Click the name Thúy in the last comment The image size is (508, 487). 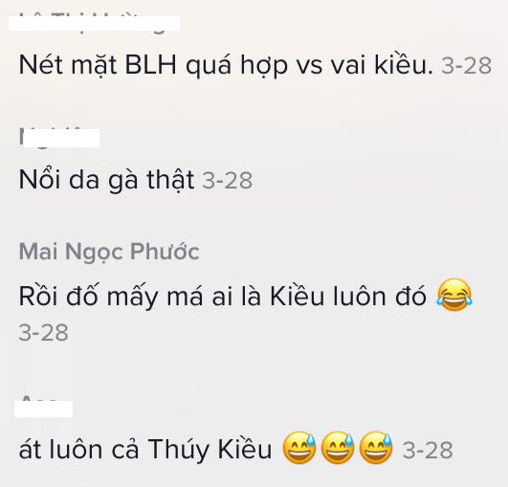click(179, 450)
